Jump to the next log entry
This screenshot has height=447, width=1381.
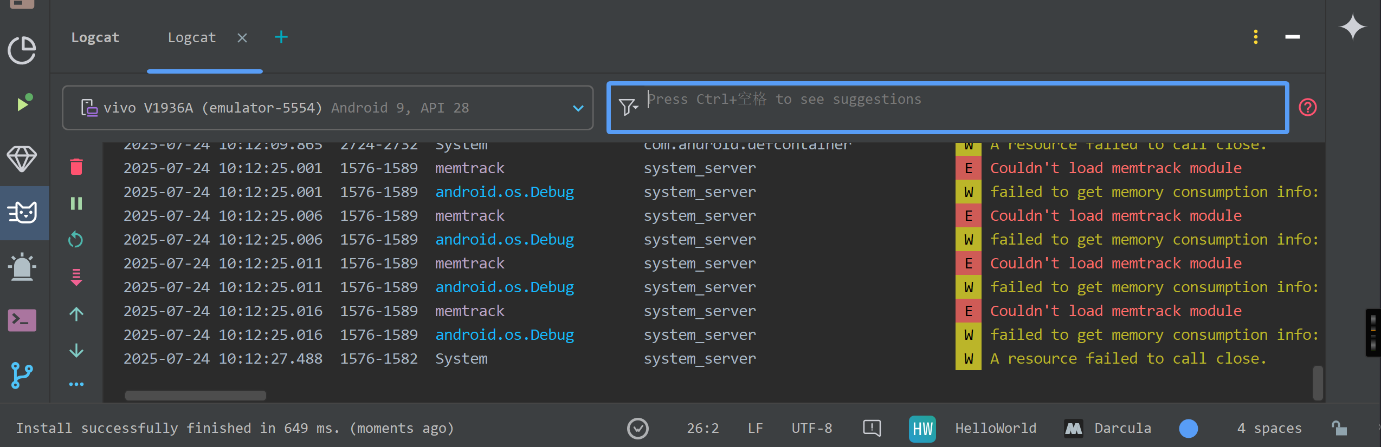pyautogui.click(x=76, y=351)
